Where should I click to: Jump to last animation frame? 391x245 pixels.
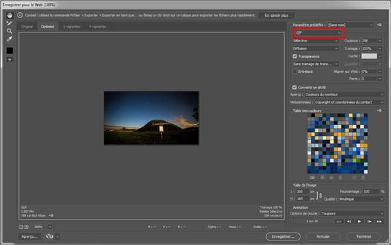coord(379,222)
